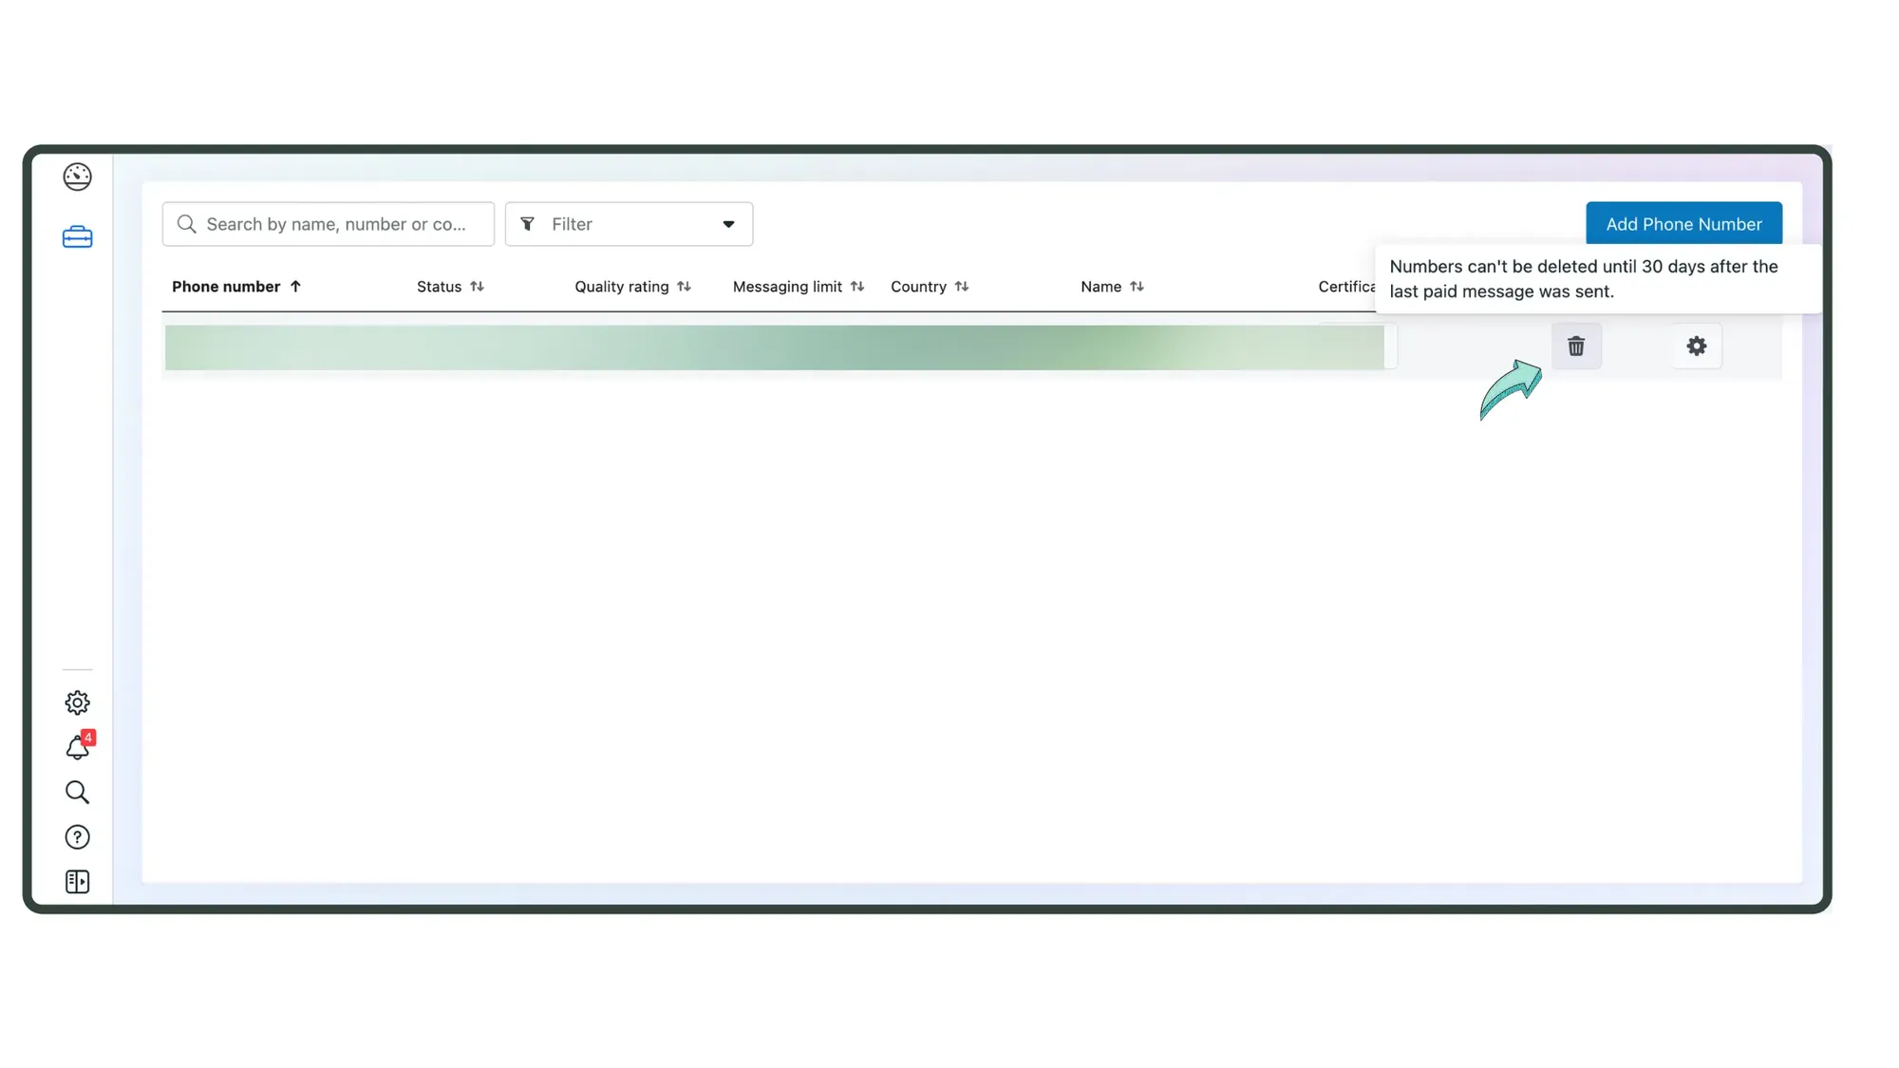Click the search magnifier icon
Viewport: 1899px width, 1068px height.
point(77,793)
